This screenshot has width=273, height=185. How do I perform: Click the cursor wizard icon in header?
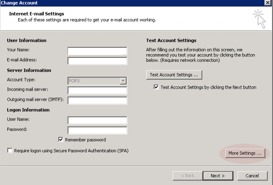260,19
